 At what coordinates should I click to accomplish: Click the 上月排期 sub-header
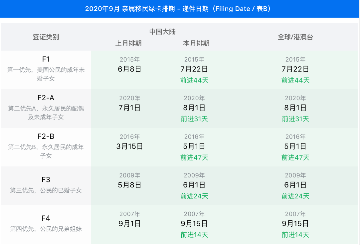point(128,43)
